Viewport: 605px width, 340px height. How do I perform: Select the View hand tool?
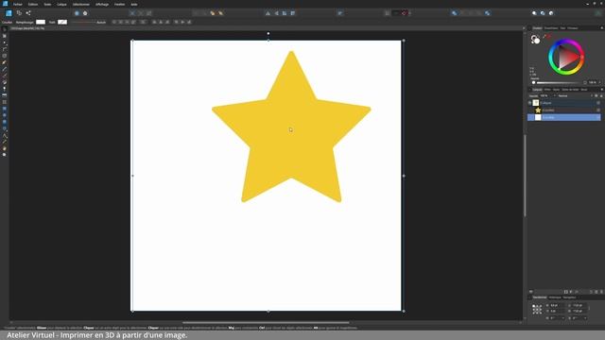(x=4, y=148)
